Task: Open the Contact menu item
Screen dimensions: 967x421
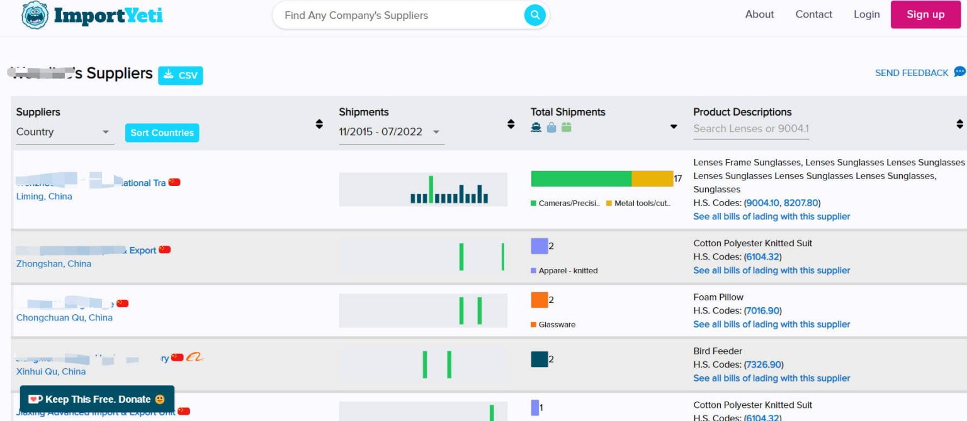Action: point(813,14)
